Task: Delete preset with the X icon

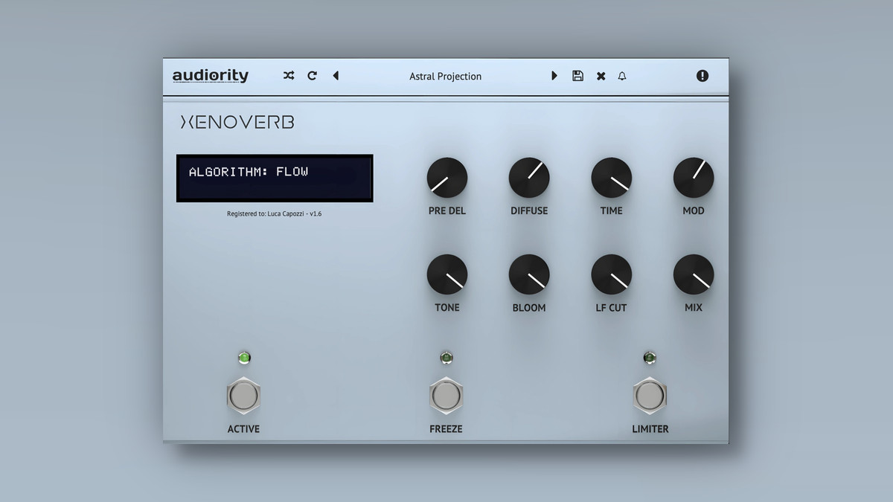Action: click(x=601, y=76)
